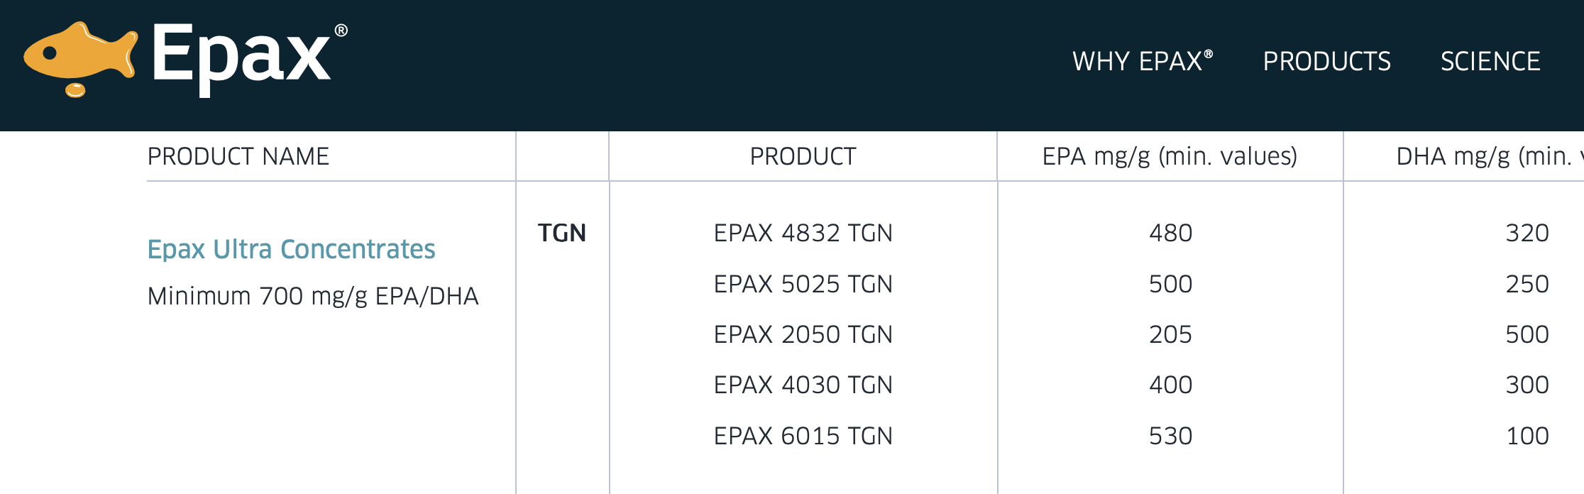Click the PRODUCT column header
Viewport: 1584px width, 494px height.
[803, 156]
